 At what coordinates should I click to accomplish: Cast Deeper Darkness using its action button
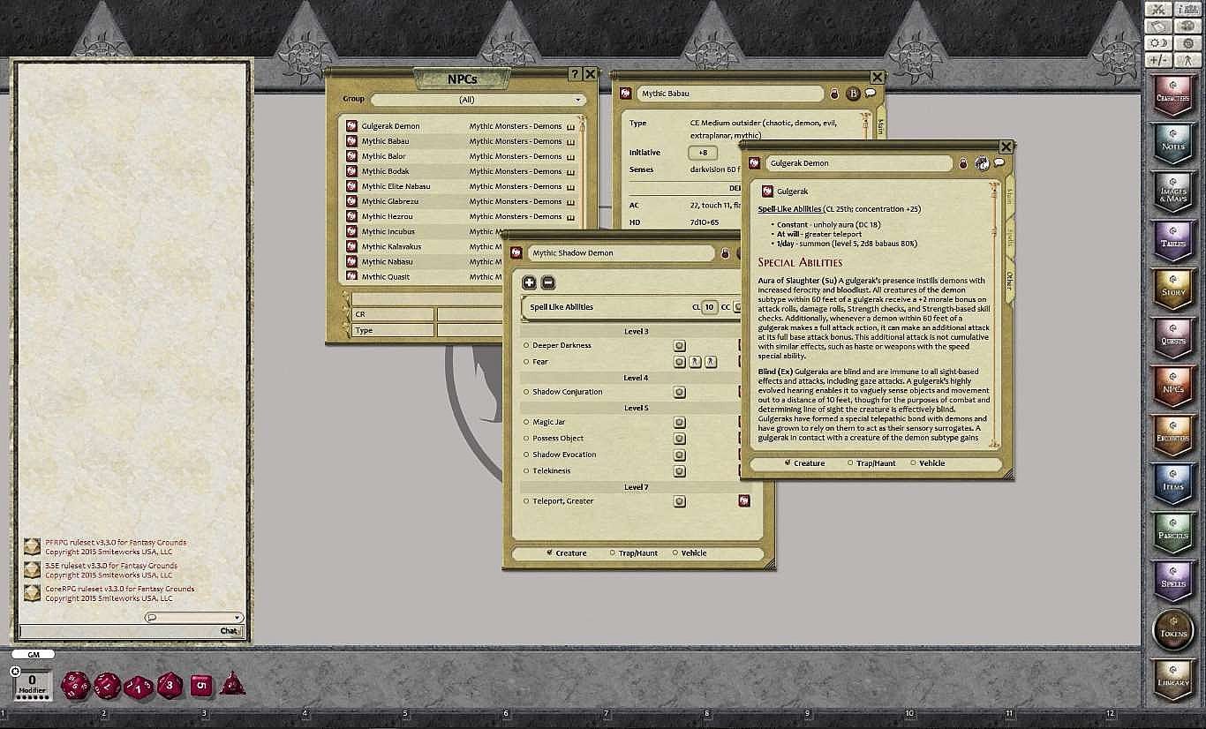point(680,346)
